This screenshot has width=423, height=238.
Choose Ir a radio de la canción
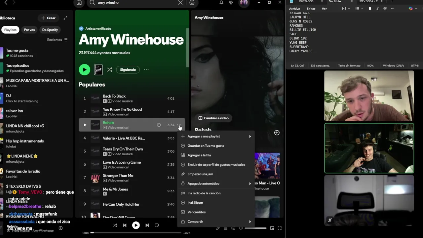216,193
